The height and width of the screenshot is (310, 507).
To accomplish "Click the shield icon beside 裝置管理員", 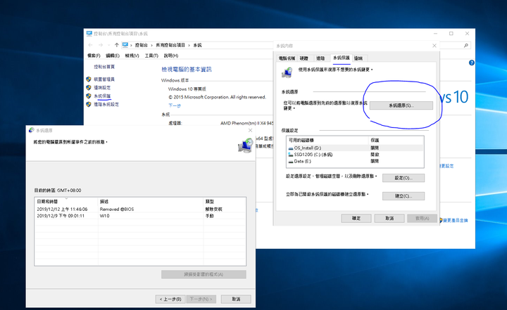I will tap(89, 79).
